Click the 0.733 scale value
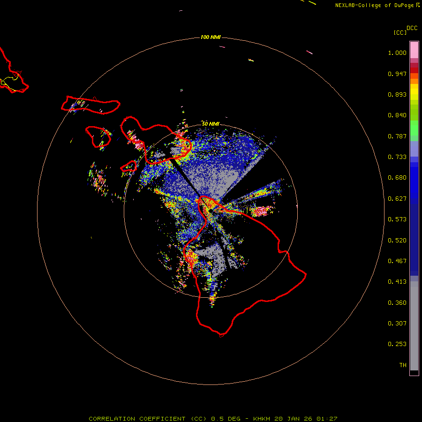Viewport: 422px width, 422px height. 397,157
